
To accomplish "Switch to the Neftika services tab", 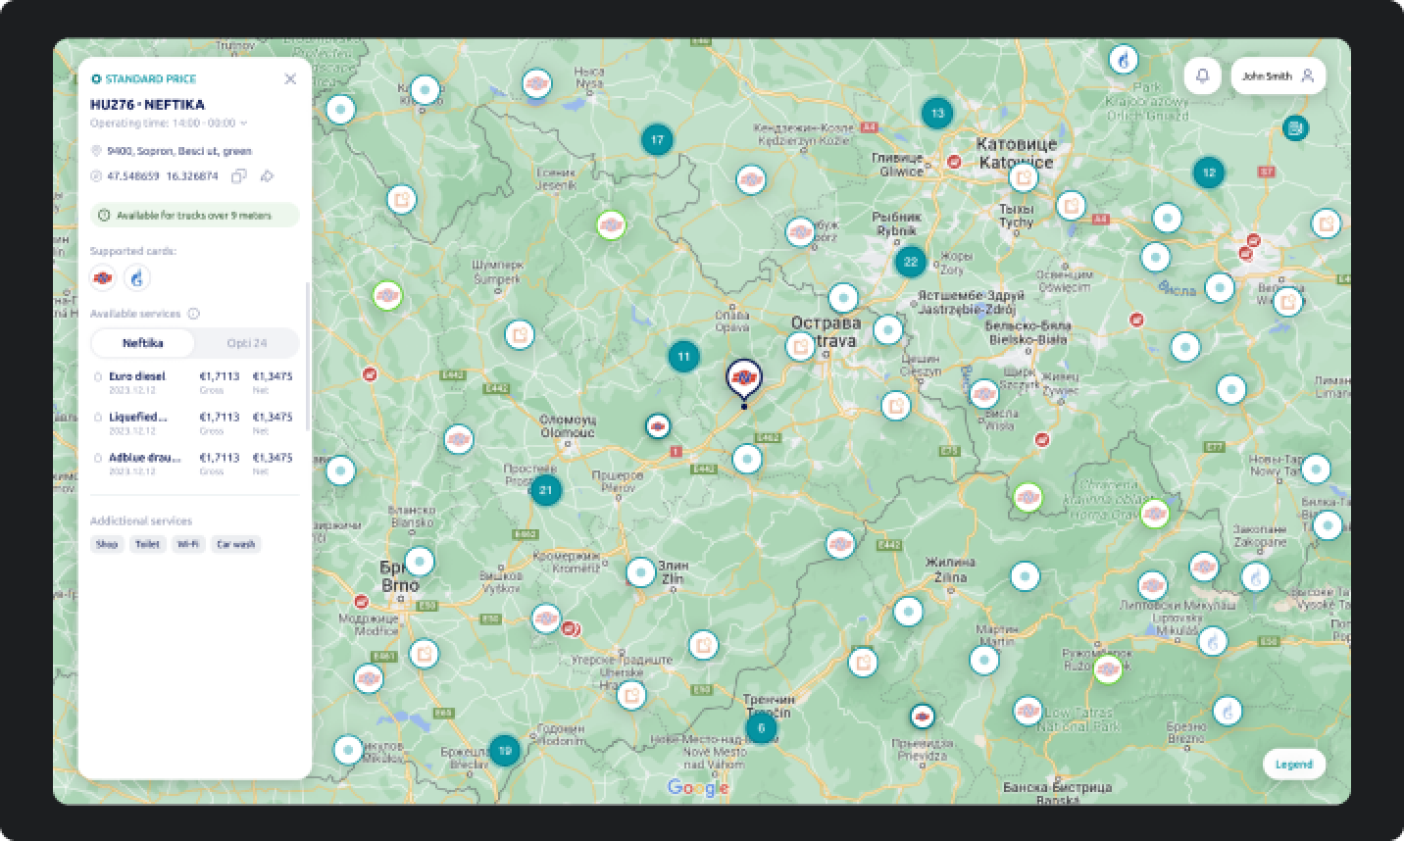I will click(x=143, y=343).
